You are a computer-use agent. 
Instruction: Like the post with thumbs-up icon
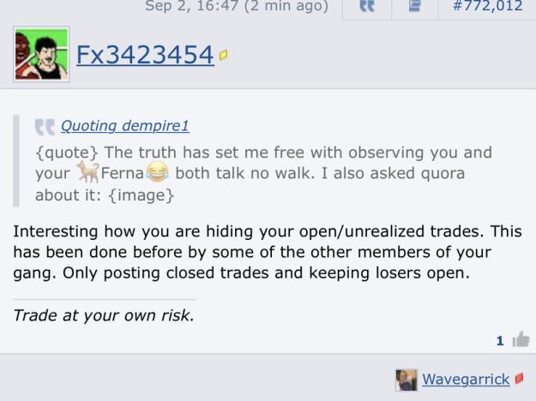tap(521, 339)
